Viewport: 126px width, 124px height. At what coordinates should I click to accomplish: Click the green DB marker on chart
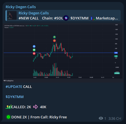(x=34, y=50)
